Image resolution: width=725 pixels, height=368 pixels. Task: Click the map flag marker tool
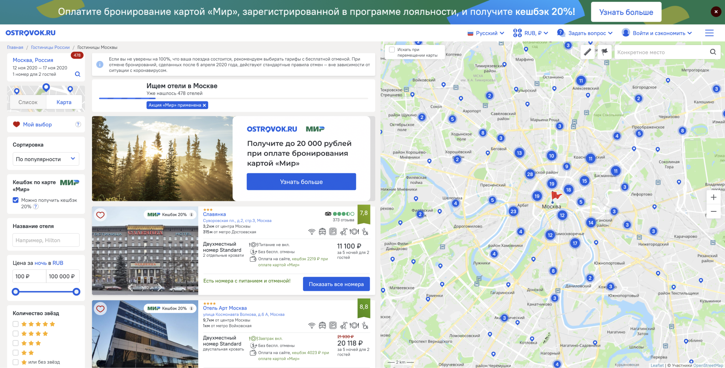pos(604,52)
